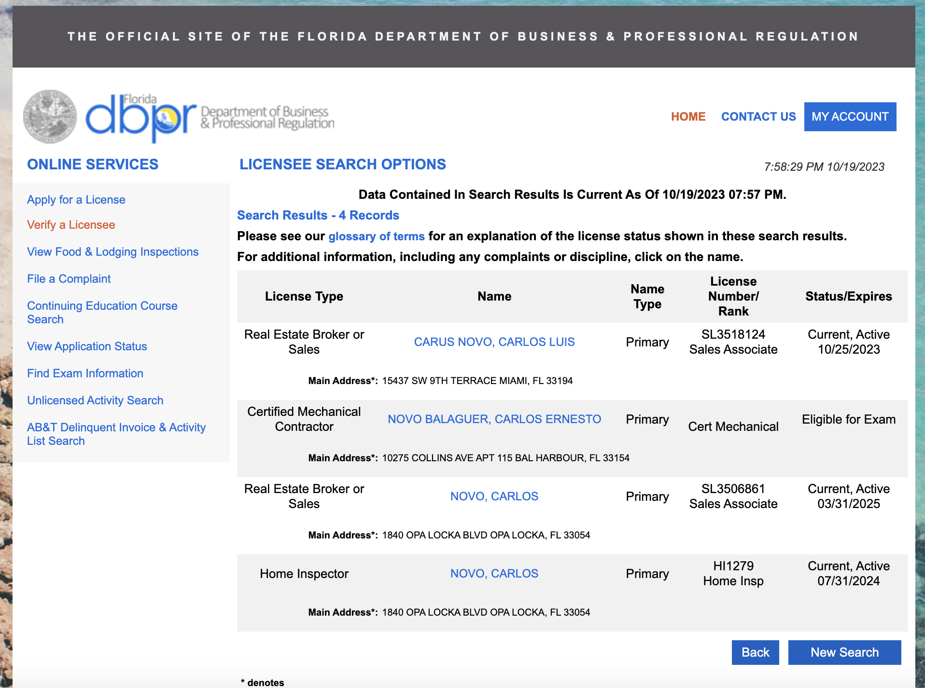Open licensee CARUS NOVO, CARLOS LUIS

[x=494, y=342]
